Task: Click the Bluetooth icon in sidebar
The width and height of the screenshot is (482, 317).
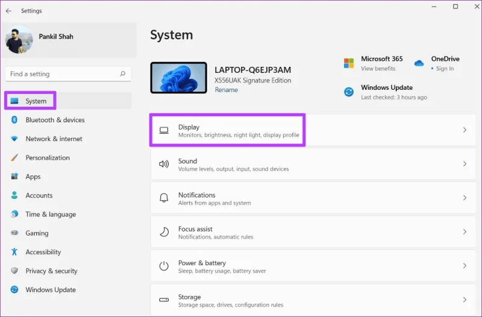Action: click(14, 119)
